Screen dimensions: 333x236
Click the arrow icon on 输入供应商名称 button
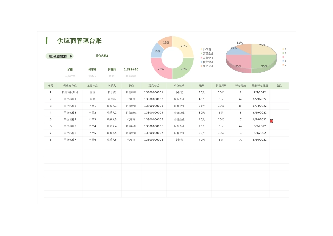tap(71, 56)
